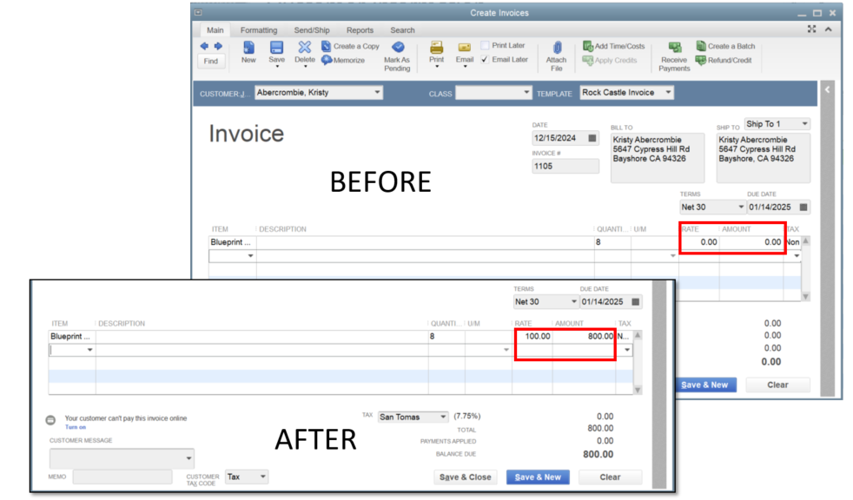
Task: Click the Print icon
Action: click(436, 48)
